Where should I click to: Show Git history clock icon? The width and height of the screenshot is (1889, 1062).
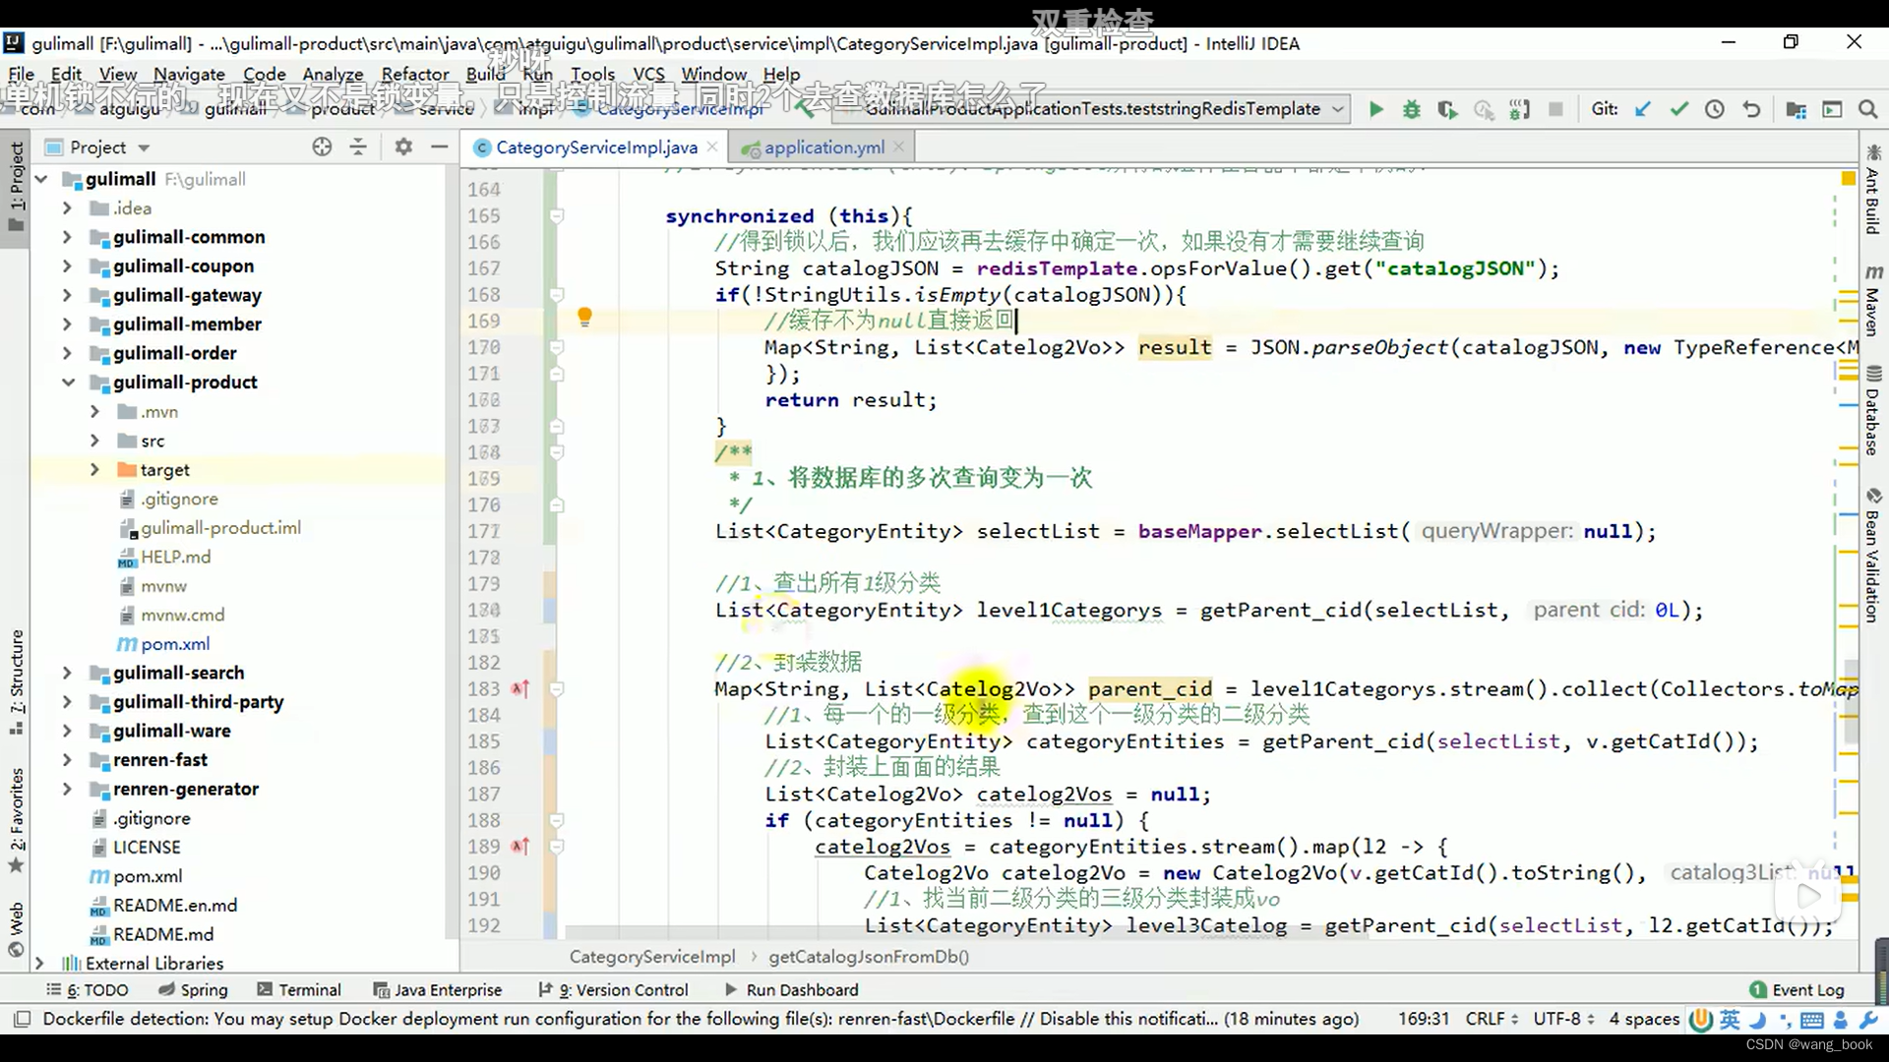[x=1715, y=109]
